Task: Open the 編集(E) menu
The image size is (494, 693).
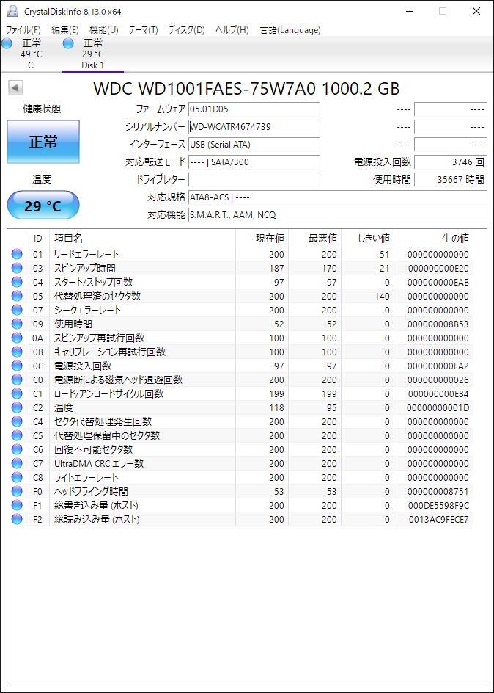Action: pyautogui.click(x=65, y=30)
